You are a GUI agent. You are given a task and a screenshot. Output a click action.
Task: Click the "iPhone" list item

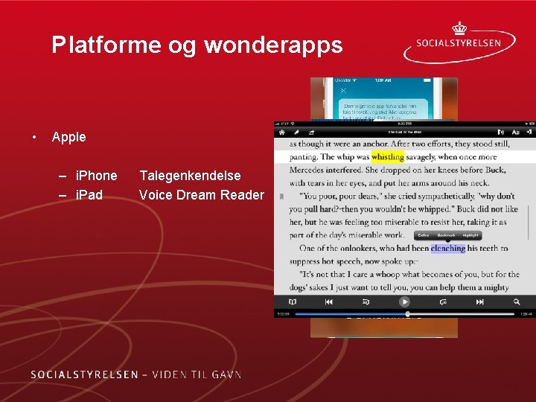(x=96, y=176)
